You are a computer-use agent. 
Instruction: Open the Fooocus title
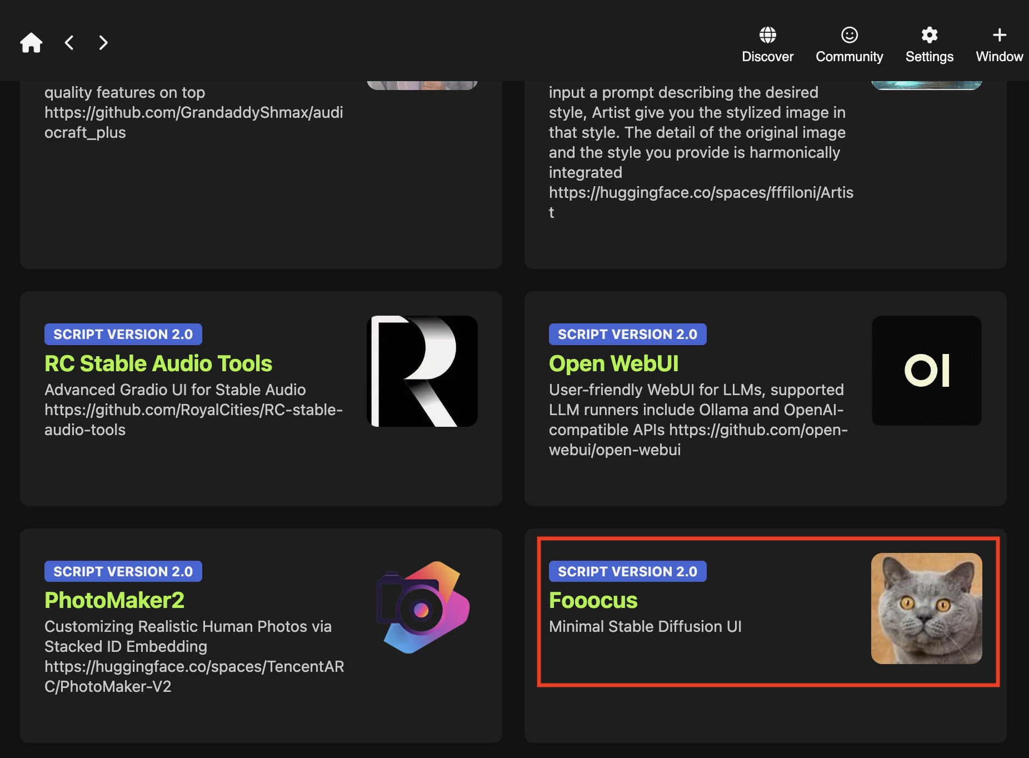click(593, 600)
